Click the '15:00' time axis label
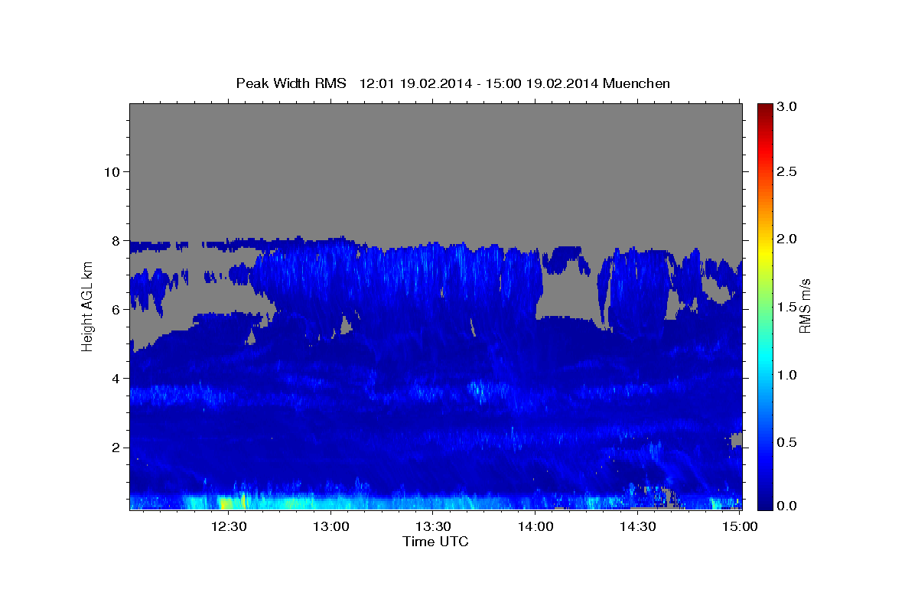918x612 pixels. point(739,526)
